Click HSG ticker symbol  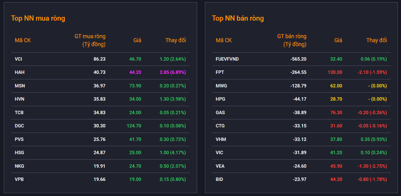[x=19, y=153]
